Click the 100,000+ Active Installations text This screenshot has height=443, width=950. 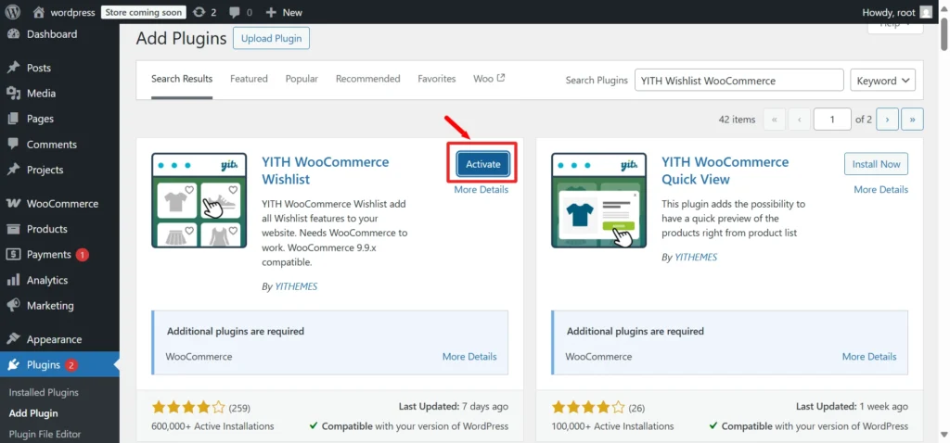point(612,426)
